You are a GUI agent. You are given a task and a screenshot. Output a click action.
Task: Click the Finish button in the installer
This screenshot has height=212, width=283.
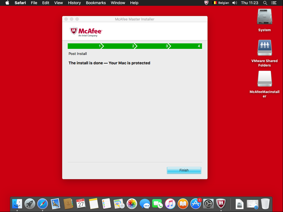click(x=184, y=170)
